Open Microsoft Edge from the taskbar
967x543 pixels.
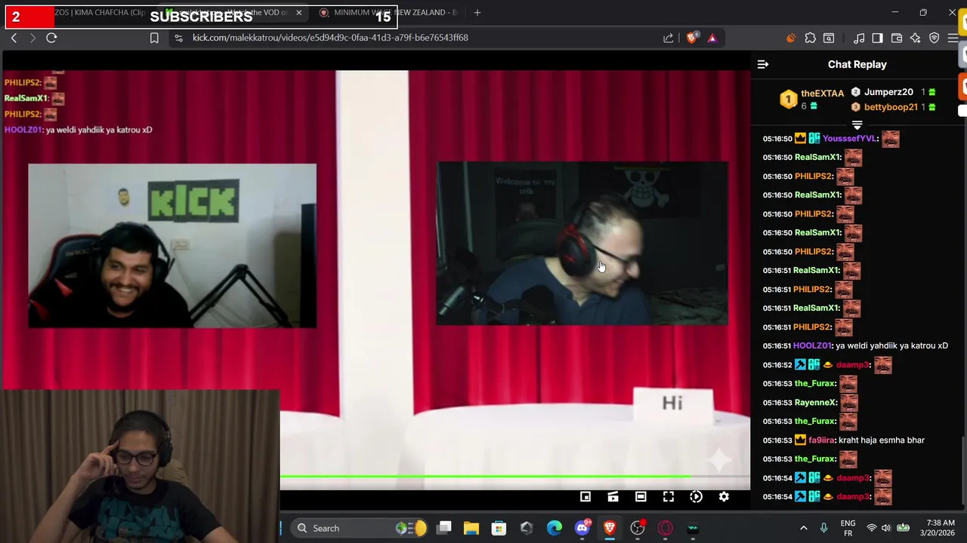pos(555,529)
